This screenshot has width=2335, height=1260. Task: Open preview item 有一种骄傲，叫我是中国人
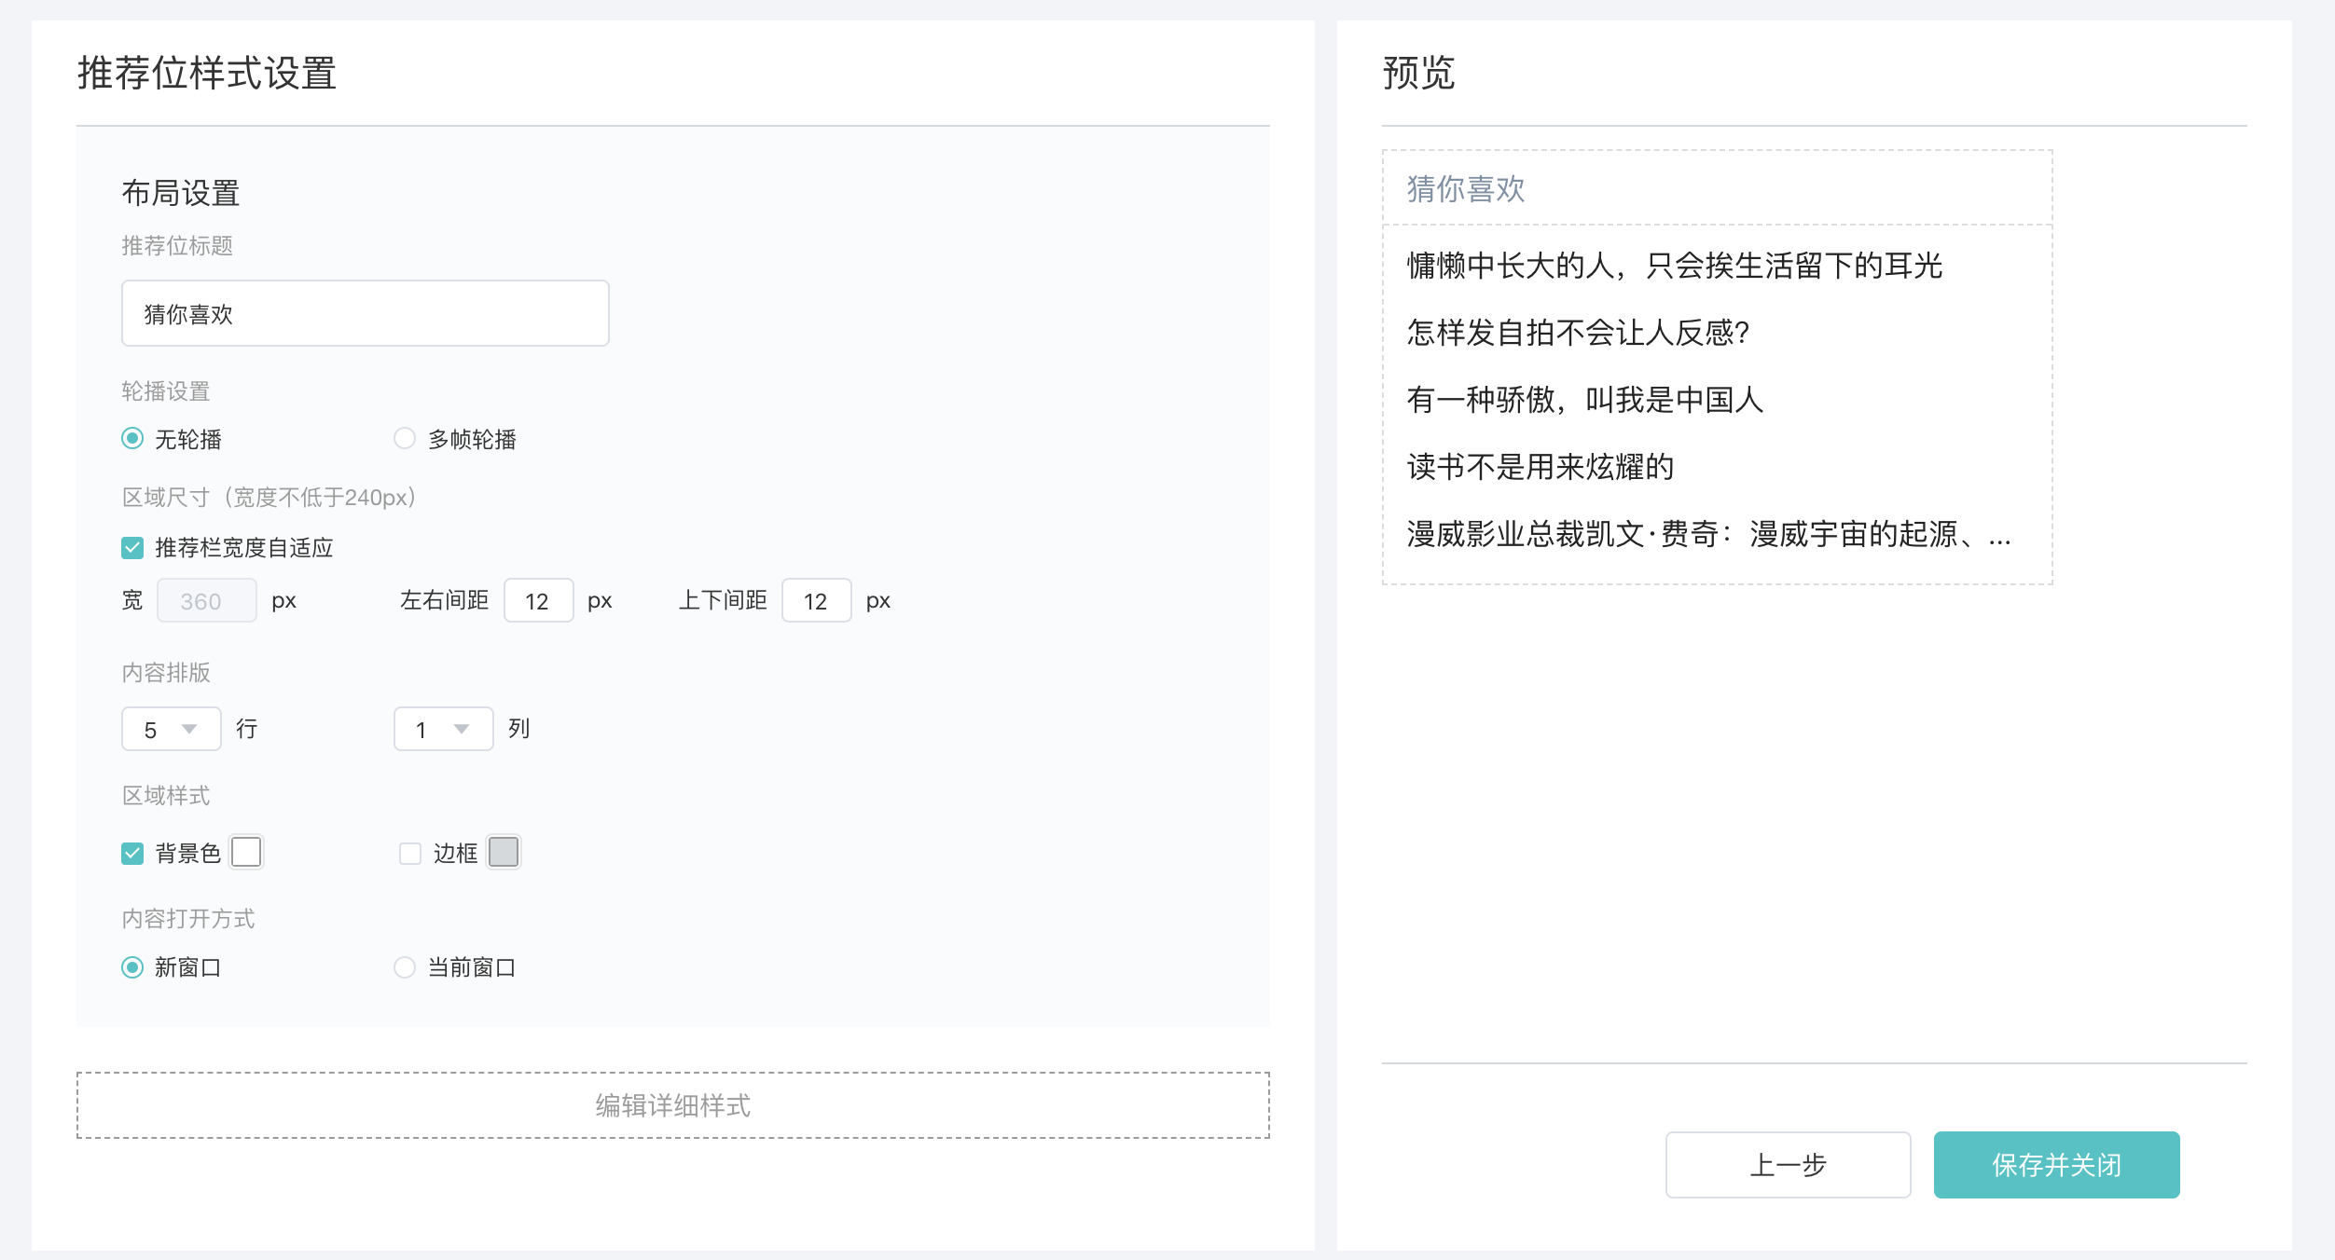[1585, 400]
